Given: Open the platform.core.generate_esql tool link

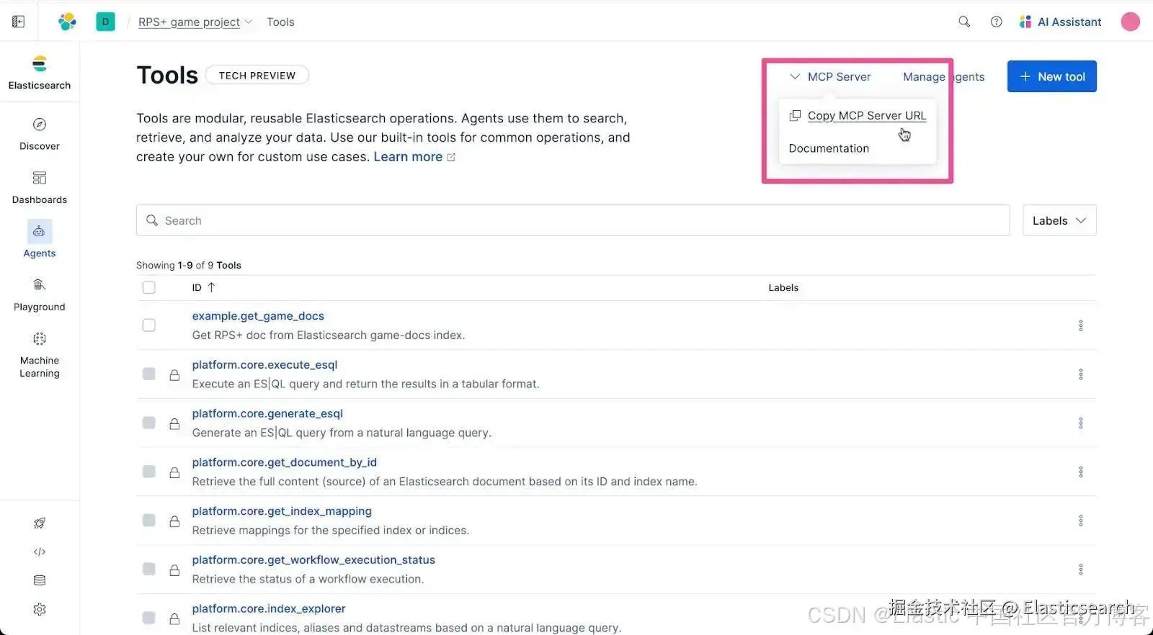Looking at the screenshot, I should (267, 413).
